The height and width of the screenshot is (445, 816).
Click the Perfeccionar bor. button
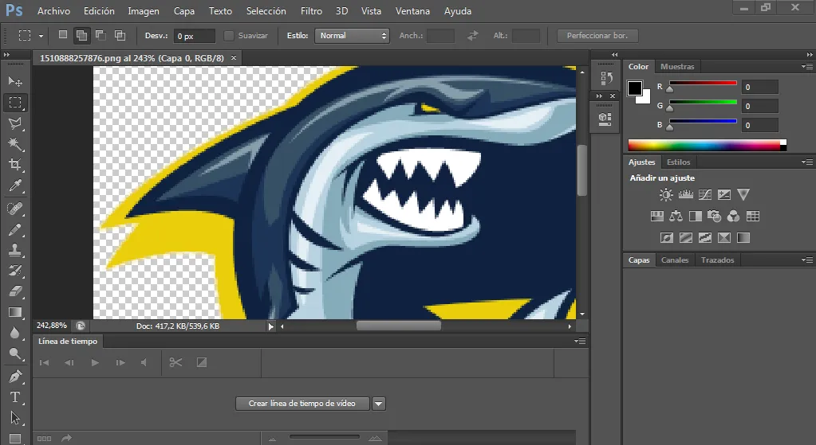point(597,36)
